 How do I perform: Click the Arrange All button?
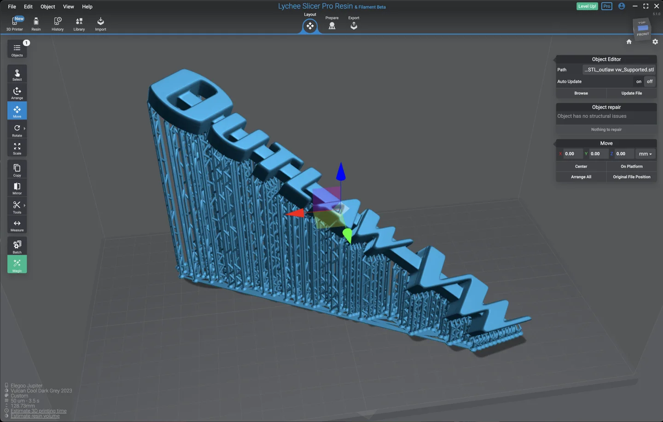click(581, 177)
